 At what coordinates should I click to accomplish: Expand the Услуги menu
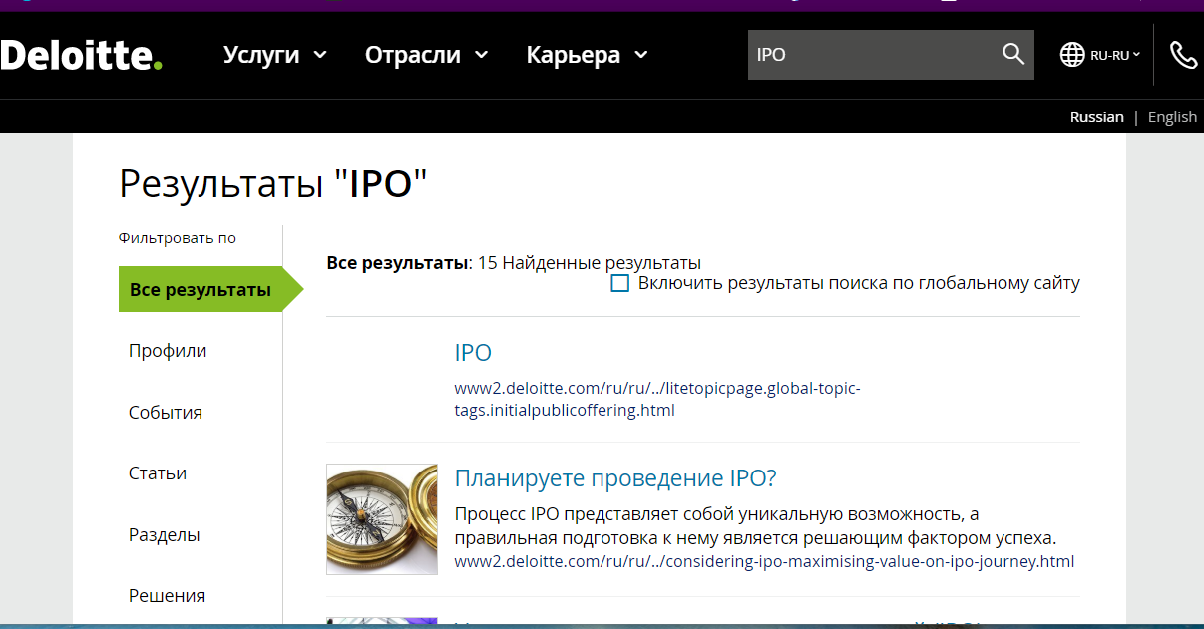pyautogui.click(x=275, y=55)
